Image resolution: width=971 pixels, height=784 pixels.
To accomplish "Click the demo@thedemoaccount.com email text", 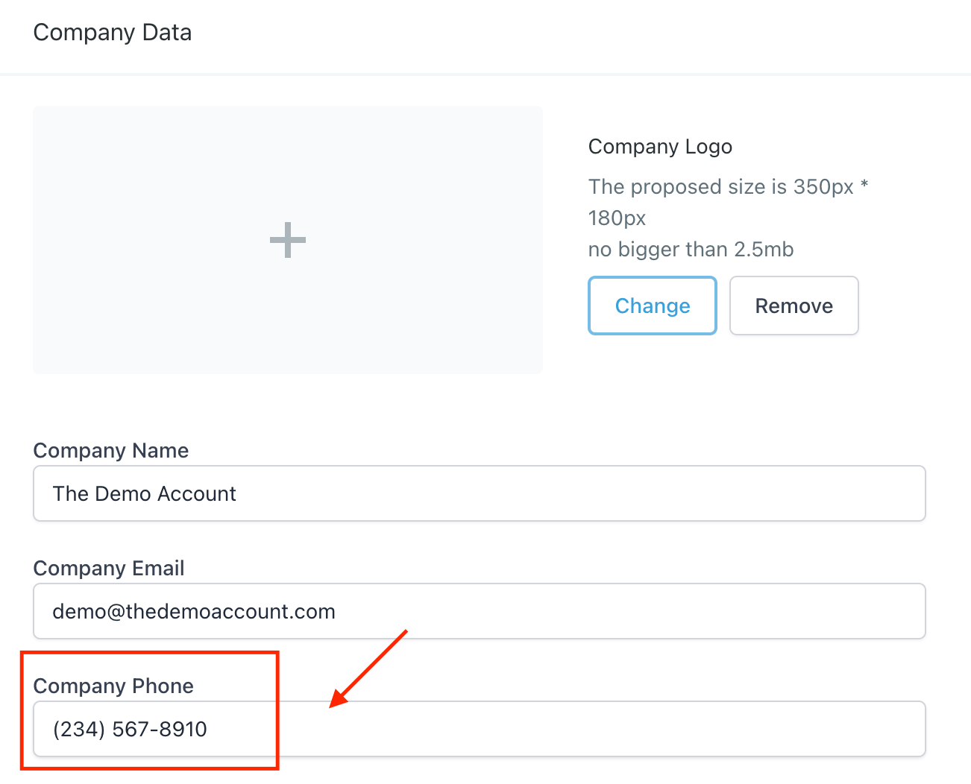I will [194, 612].
